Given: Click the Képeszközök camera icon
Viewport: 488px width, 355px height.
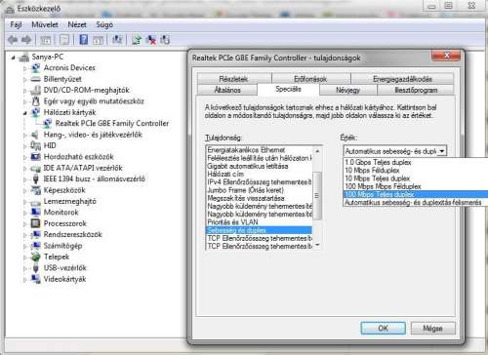Looking at the screenshot, I should [35, 190].
